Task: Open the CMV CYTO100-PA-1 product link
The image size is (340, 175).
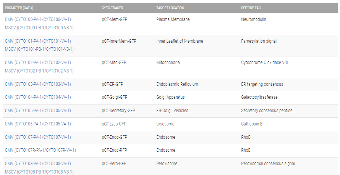Action: point(38,19)
